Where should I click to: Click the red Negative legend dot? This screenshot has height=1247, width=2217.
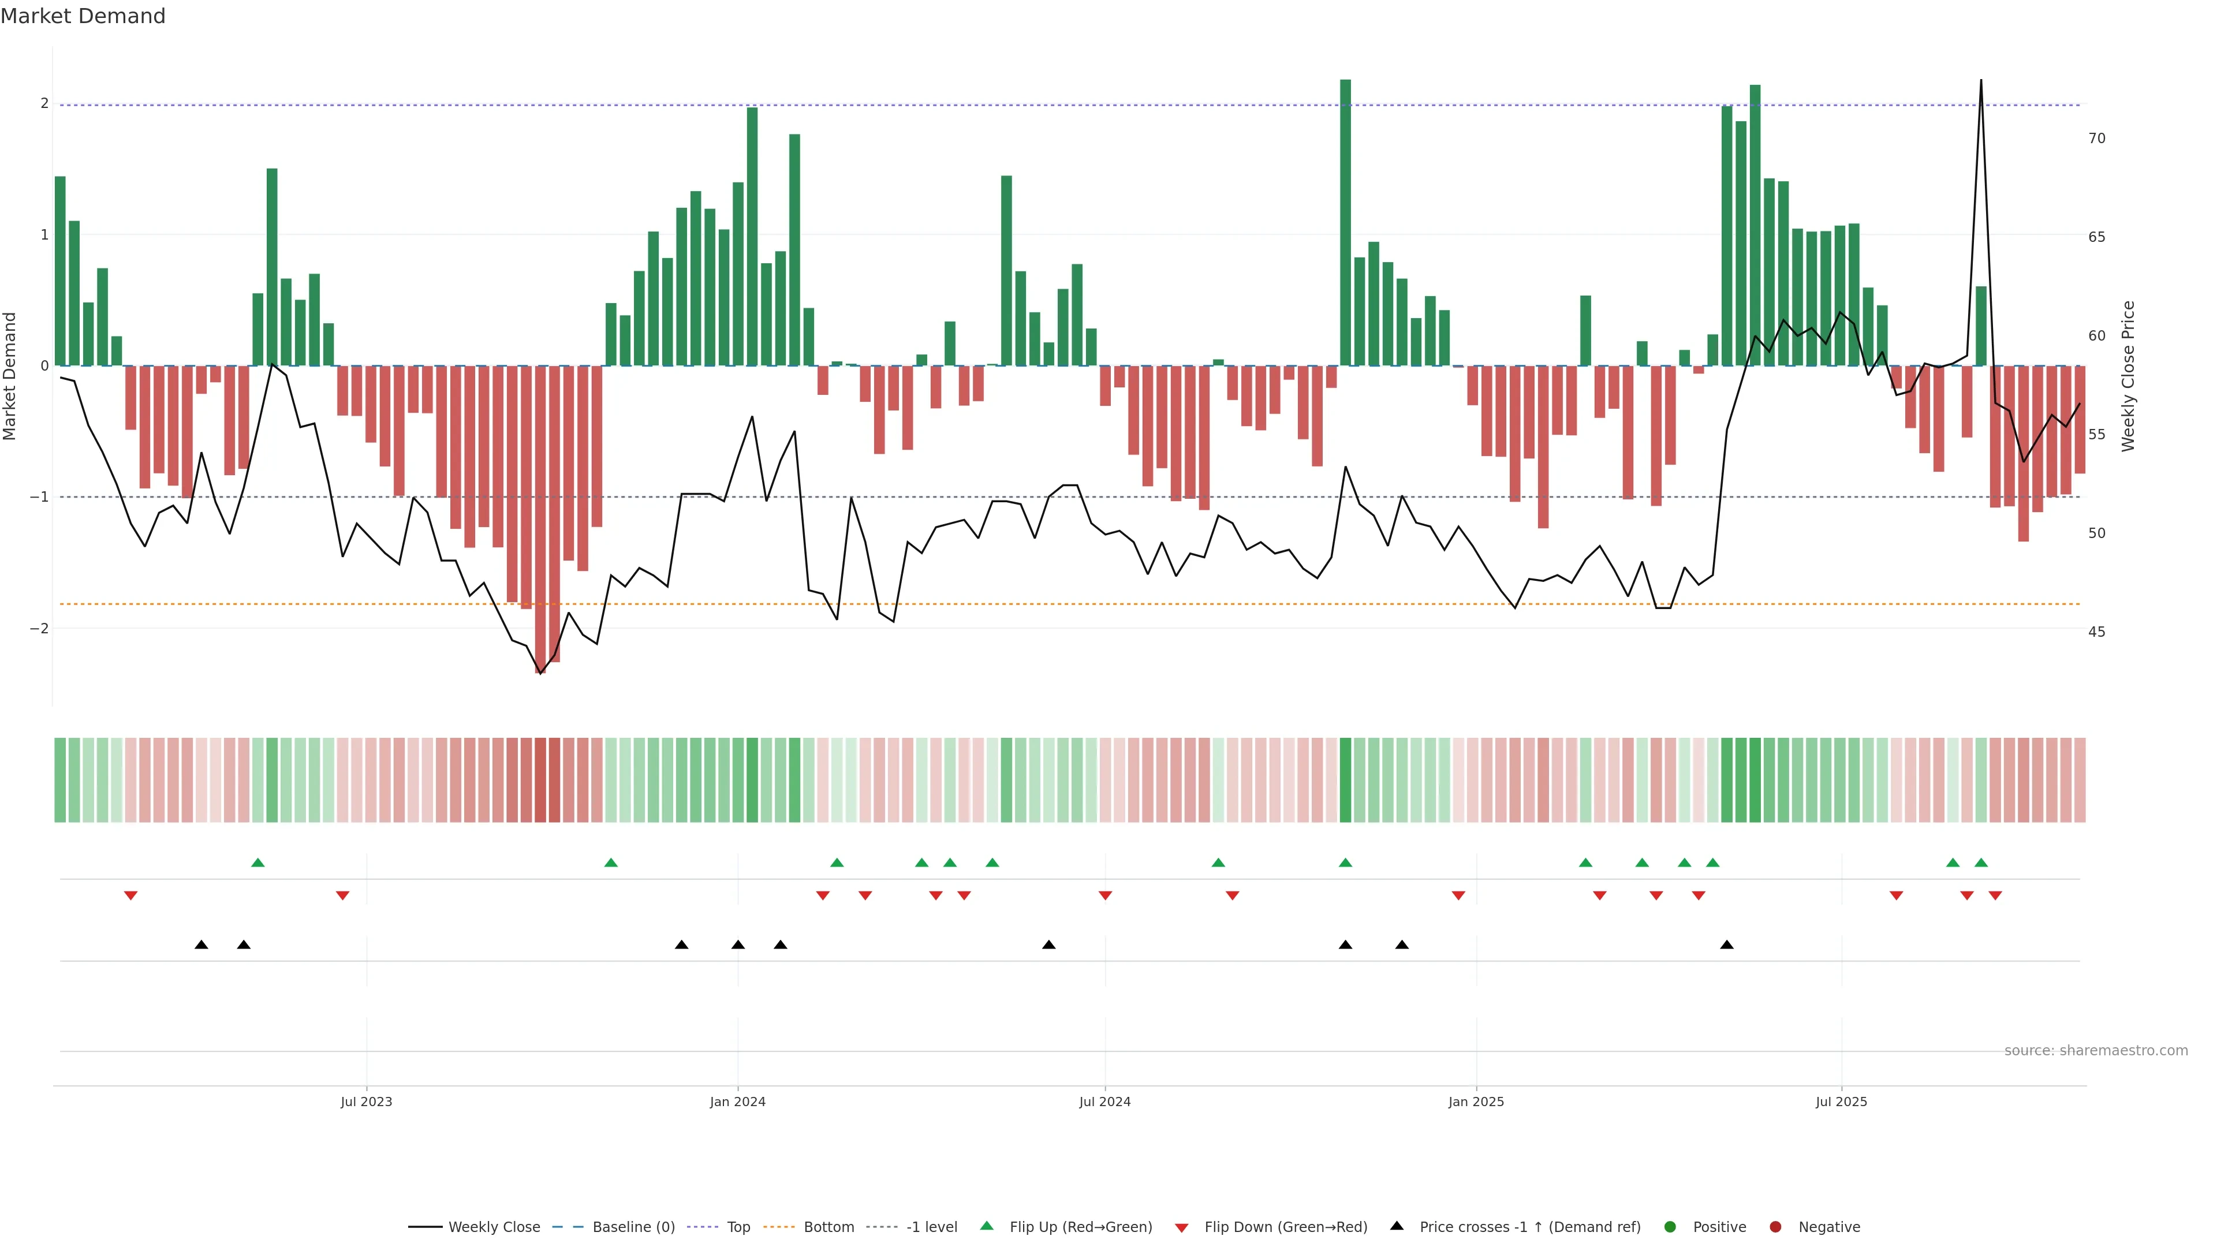pyautogui.click(x=1775, y=1226)
